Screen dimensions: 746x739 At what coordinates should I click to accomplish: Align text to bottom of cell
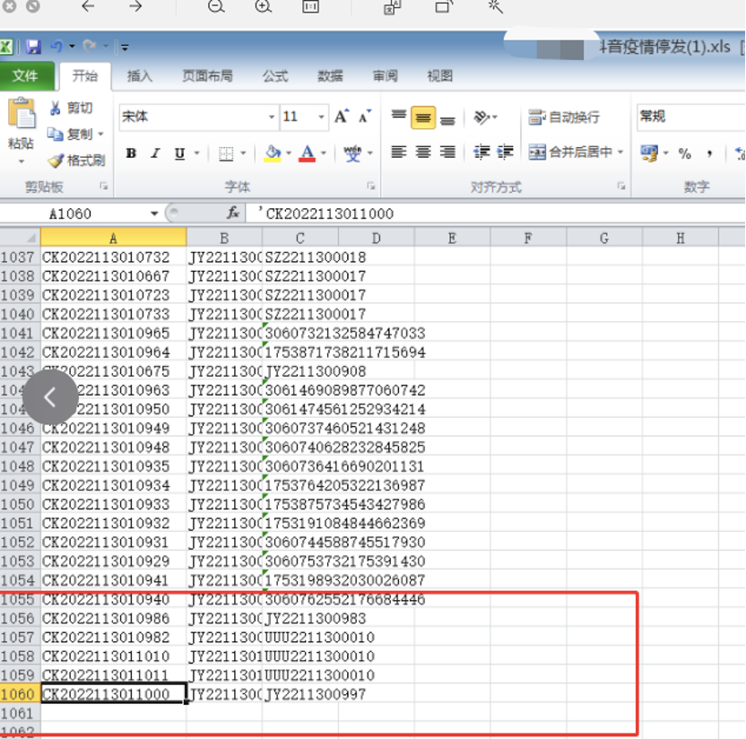[447, 117]
